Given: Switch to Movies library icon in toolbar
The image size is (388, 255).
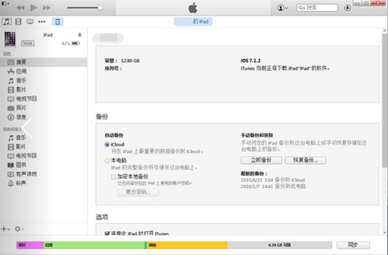Looking at the screenshot, I should pos(18,21).
